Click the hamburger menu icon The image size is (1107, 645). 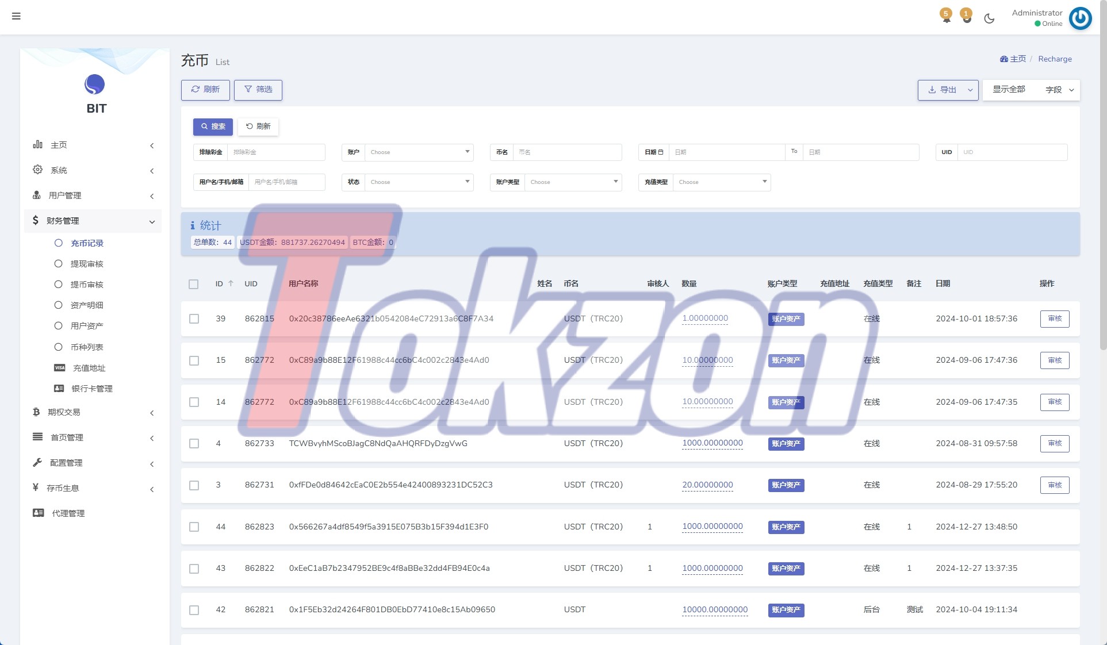[16, 16]
